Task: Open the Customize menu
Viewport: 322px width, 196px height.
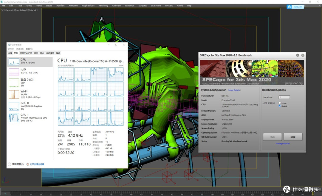Action: (130, 6)
